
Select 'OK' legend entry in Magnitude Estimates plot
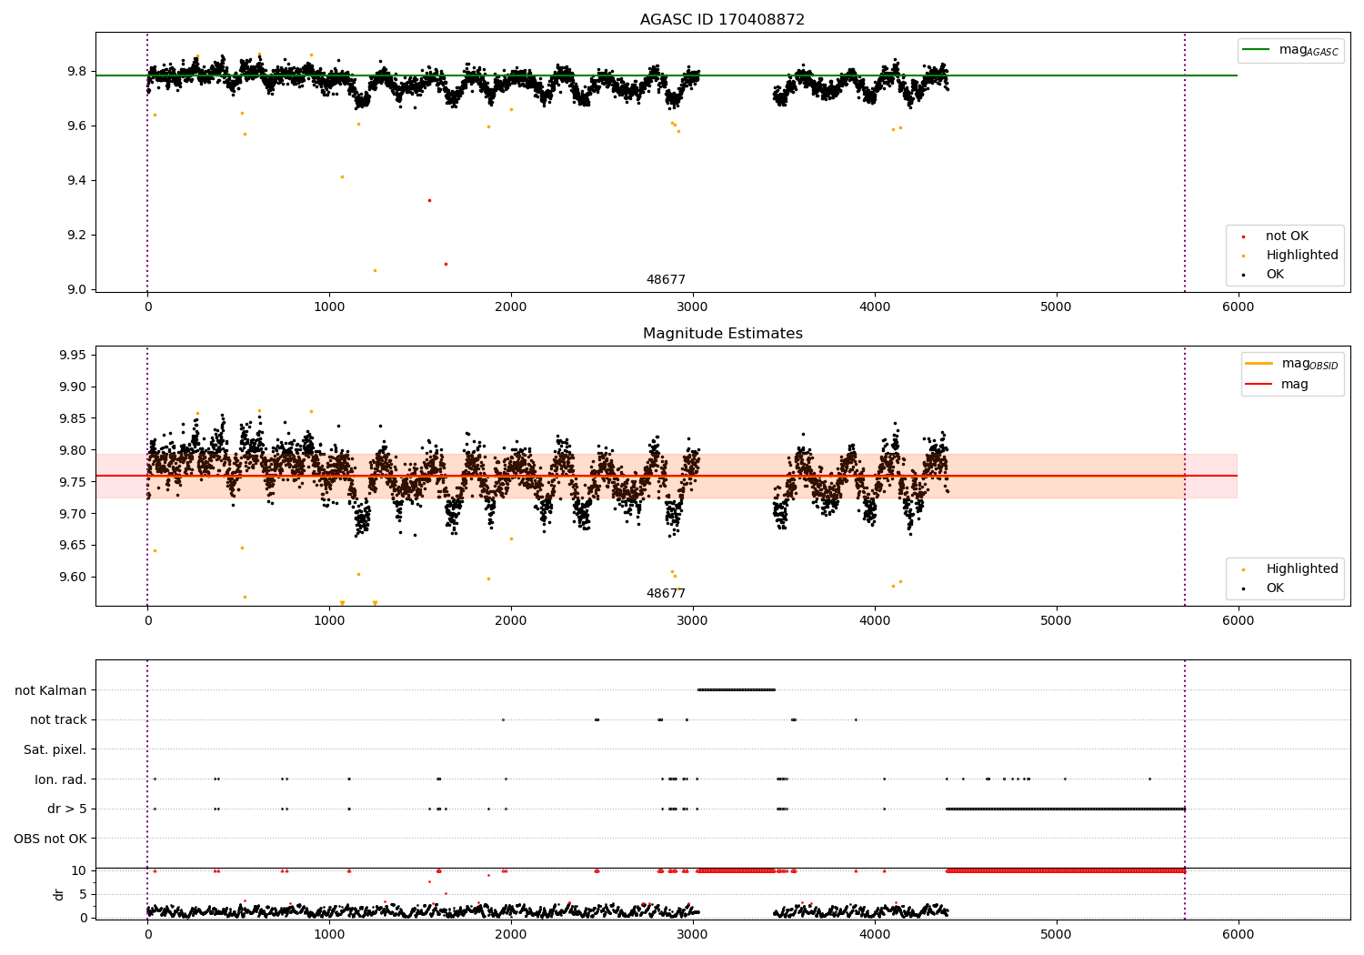pos(1275,588)
